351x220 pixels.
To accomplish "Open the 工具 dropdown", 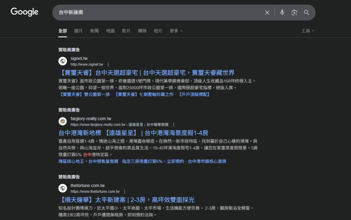I will click(x=308, y=31).
